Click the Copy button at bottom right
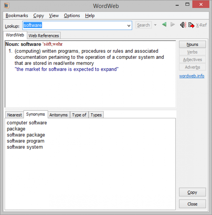Image resolution: width=212 pixels, height=215 pixels. pos(192,192)
